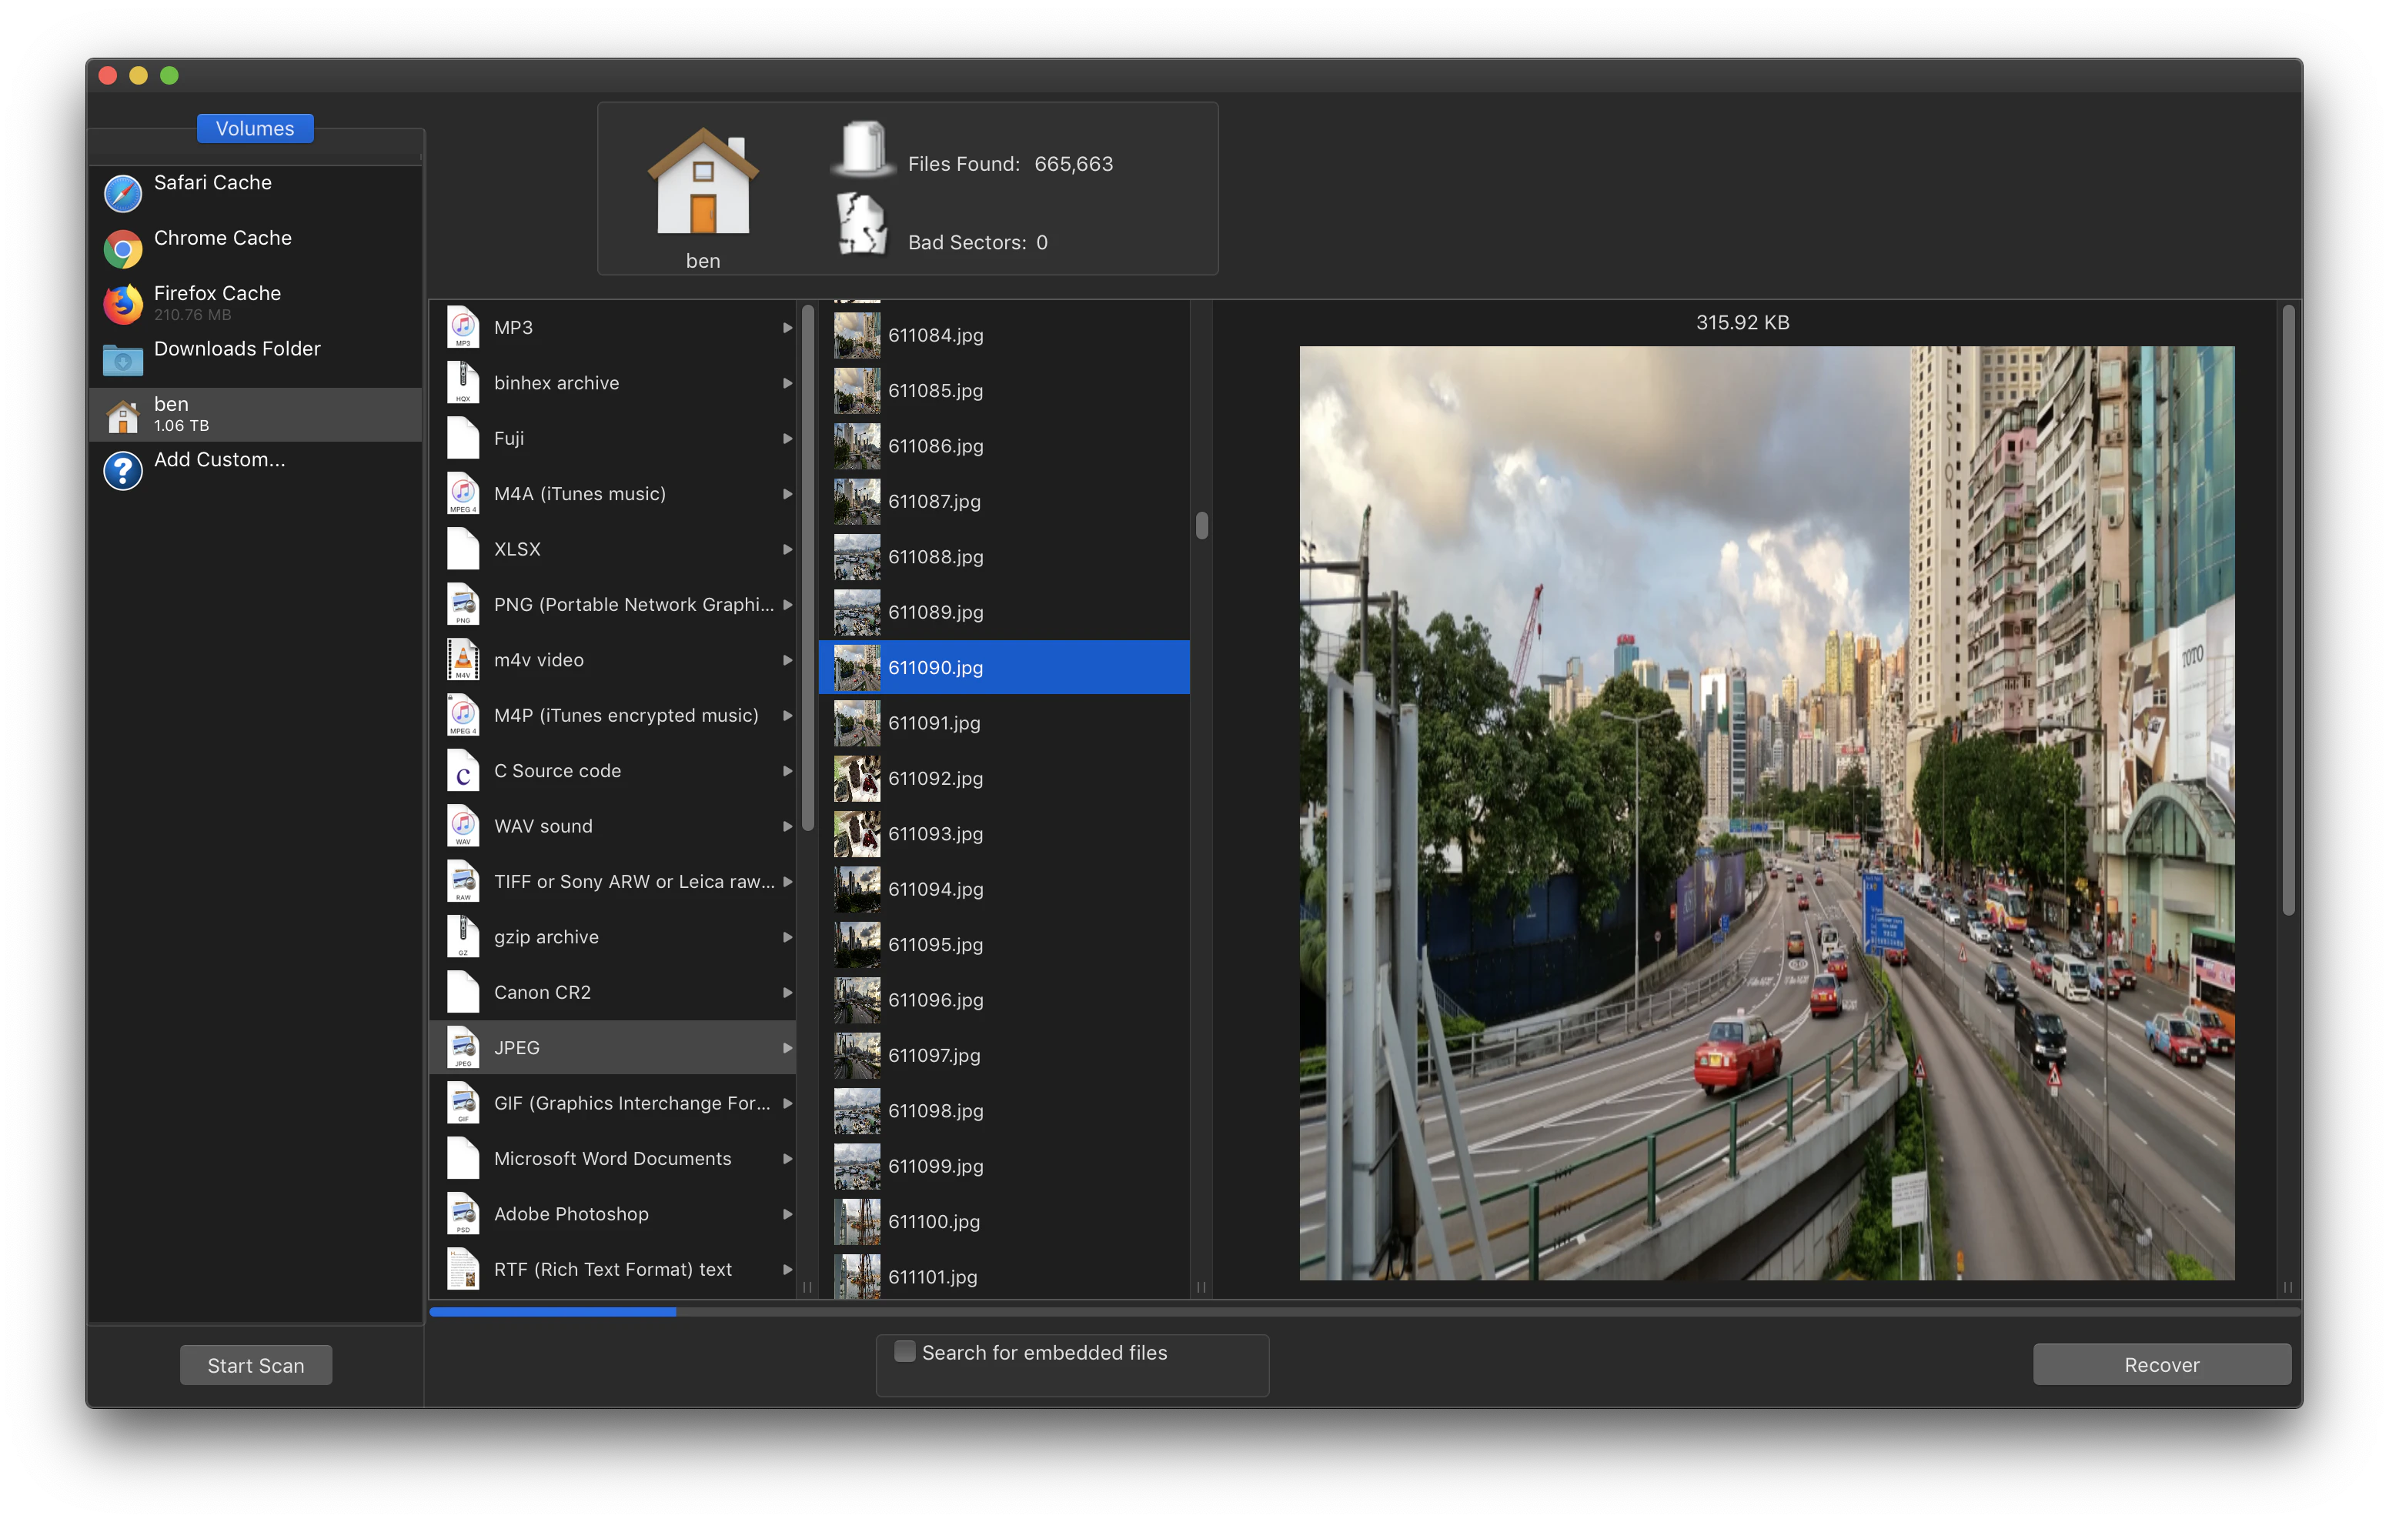Screen dimensions: 2389x1522
Task: Expand the JPEG category
Action: tap(787, 1046)
